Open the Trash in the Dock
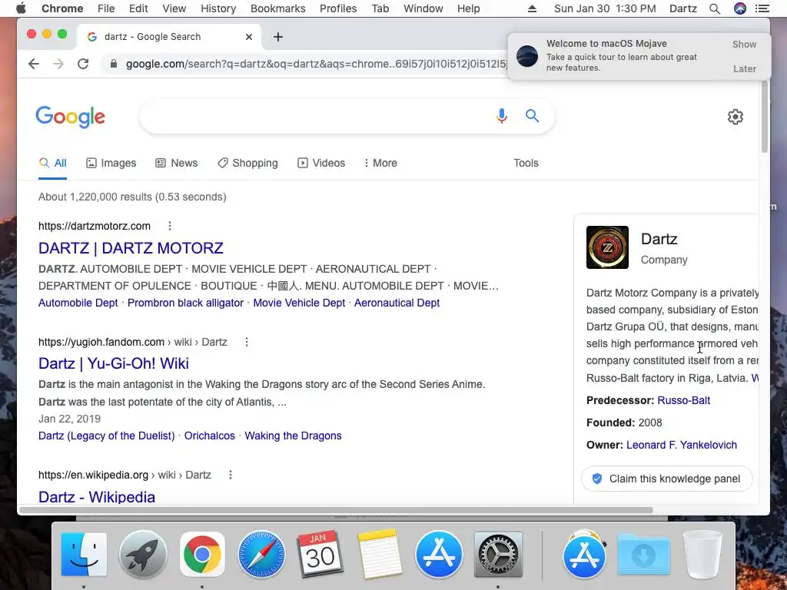 703,555
